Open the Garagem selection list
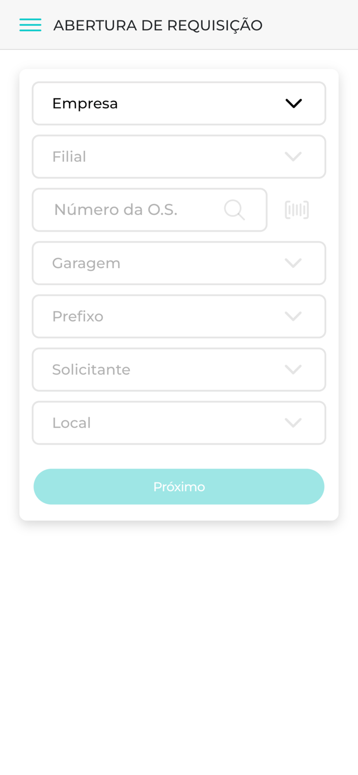This screenshot has width=358, height=775. [x=179, y=262]
